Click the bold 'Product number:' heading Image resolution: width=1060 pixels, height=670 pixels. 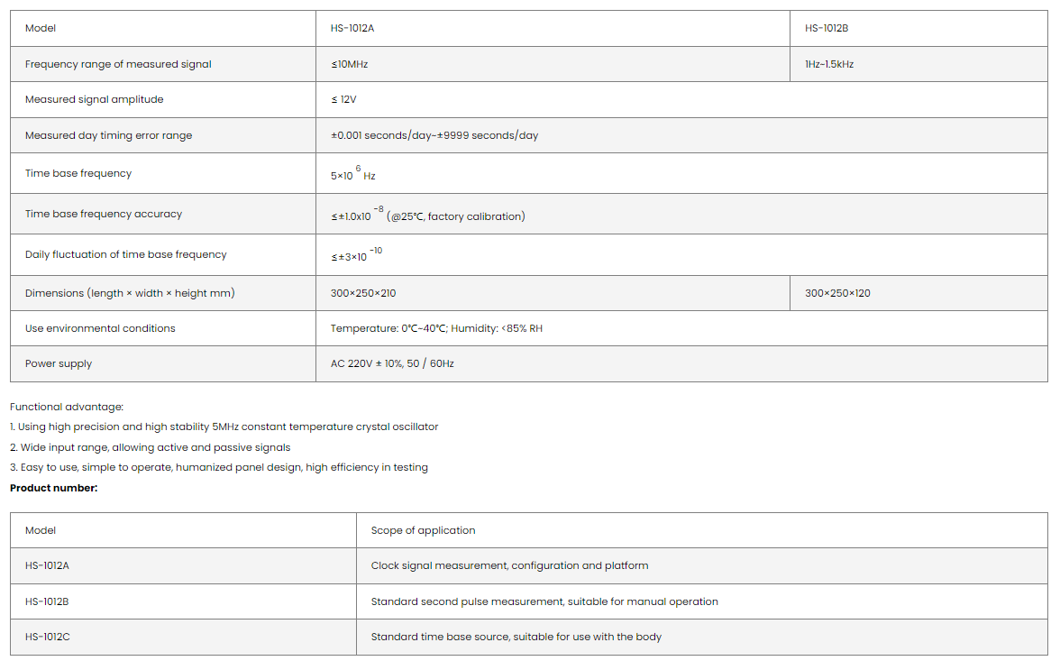tap(54, 488)
